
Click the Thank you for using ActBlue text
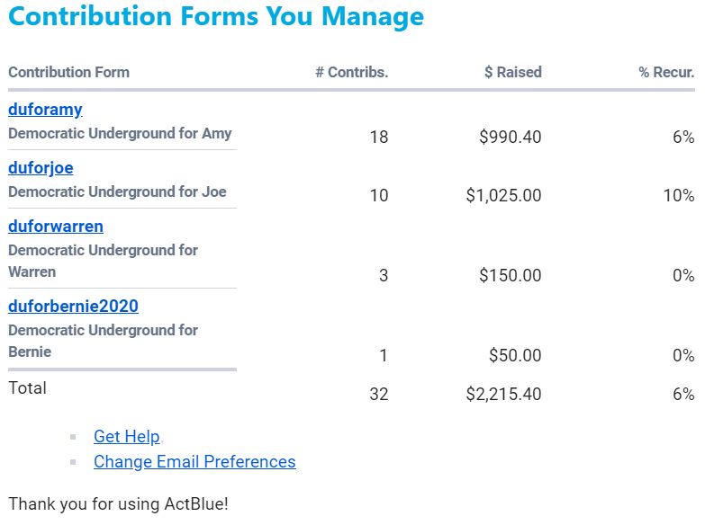tap(118, 503)
